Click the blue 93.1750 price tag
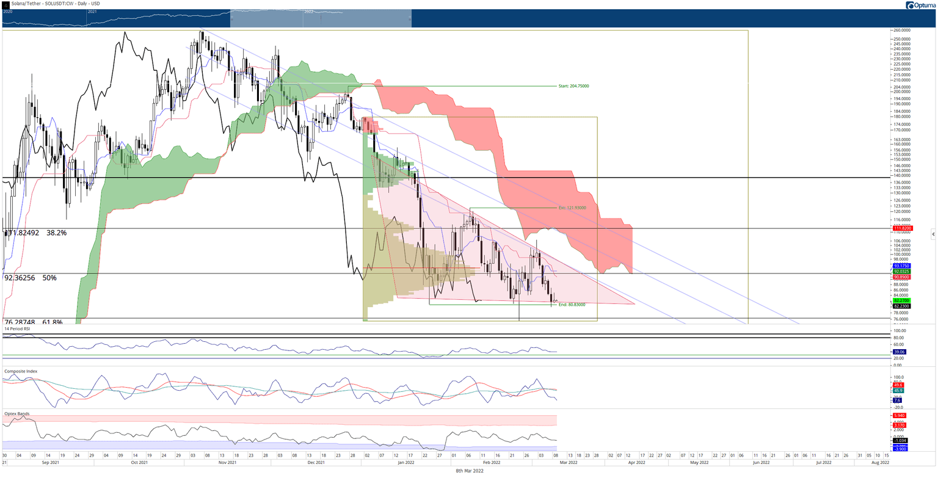Viewport: 938px width, 478px height. point(901,266)
